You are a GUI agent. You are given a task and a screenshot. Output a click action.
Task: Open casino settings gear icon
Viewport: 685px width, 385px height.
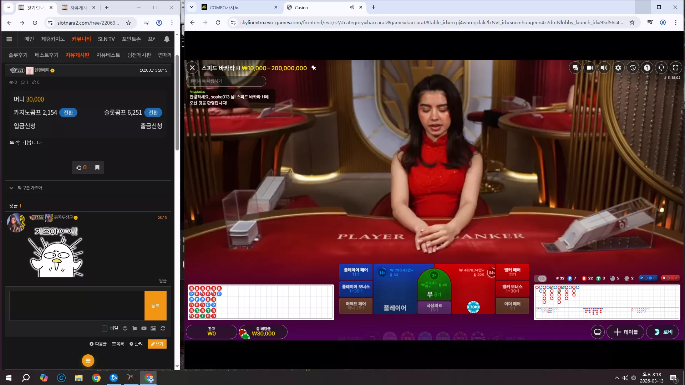pyautogui.click(x=618, y=68)
